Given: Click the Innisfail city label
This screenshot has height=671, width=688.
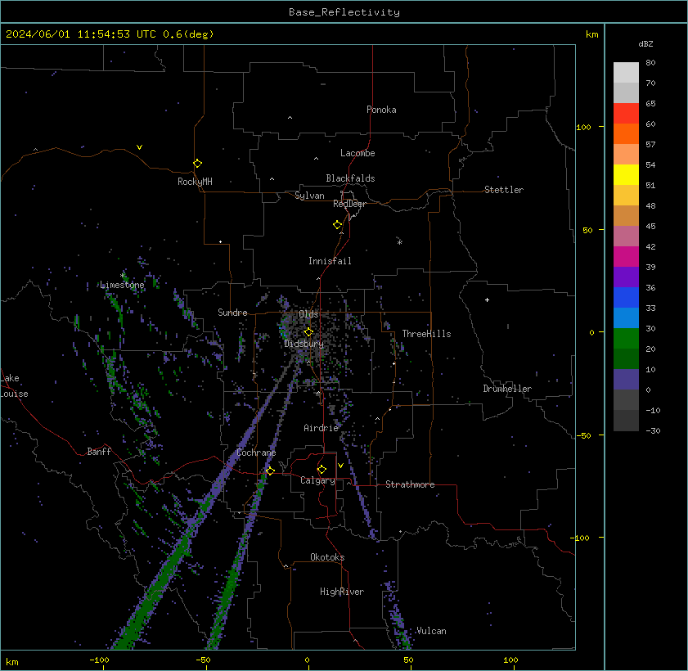Looking at the screenshot, I should pos(330,261).
